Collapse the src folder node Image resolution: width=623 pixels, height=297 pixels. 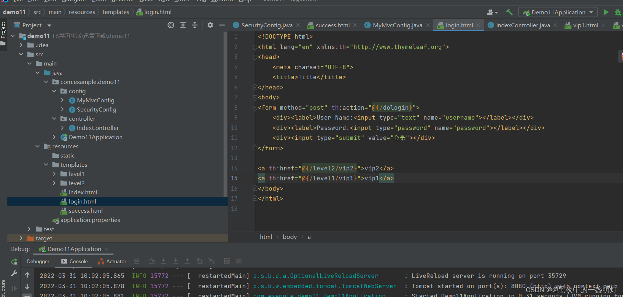21,54
